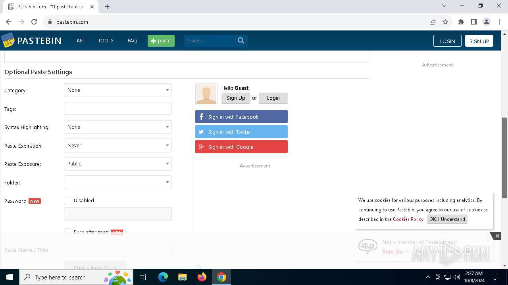The width and height of the screenshot is (508, 285).
Task: Reload the page with the refresh icon
Action: 34,22
